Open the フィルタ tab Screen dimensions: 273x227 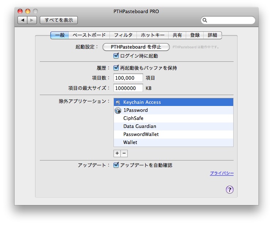pyautogui.click(x=123, y=35)
